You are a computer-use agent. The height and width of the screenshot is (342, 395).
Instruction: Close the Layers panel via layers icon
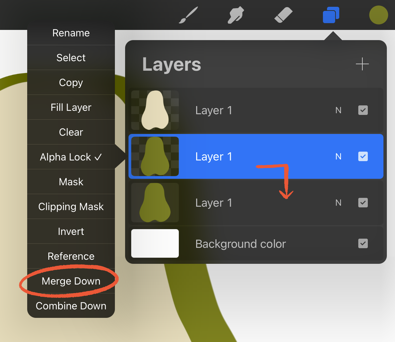click(x=331, y=15)
